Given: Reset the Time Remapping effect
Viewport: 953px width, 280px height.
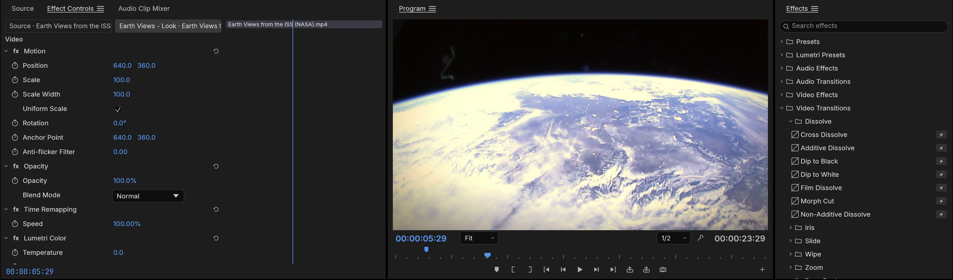Looking at the screenshot, I should [x=216, y=209].
